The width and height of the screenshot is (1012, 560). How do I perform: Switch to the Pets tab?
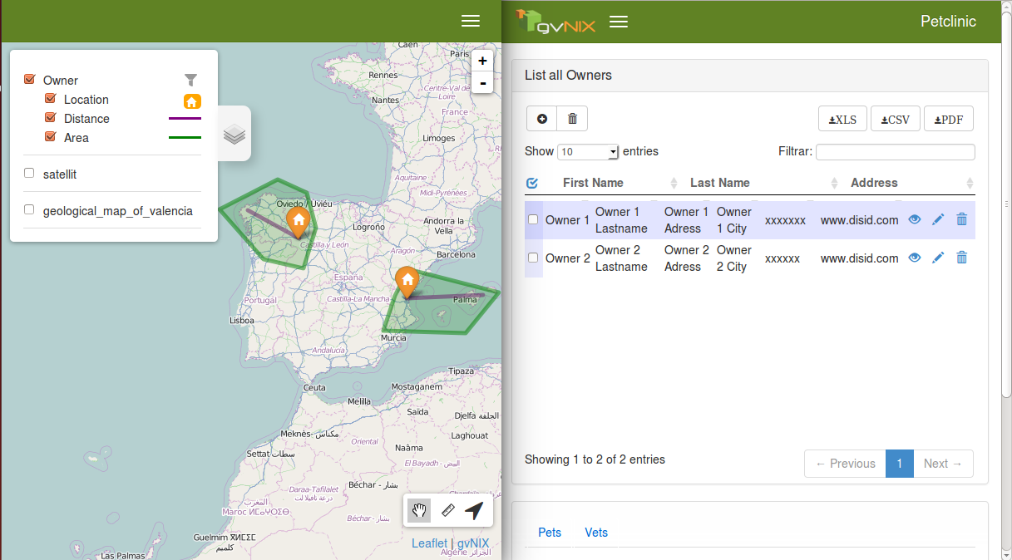pyautogui.click(x=550, y=533)
